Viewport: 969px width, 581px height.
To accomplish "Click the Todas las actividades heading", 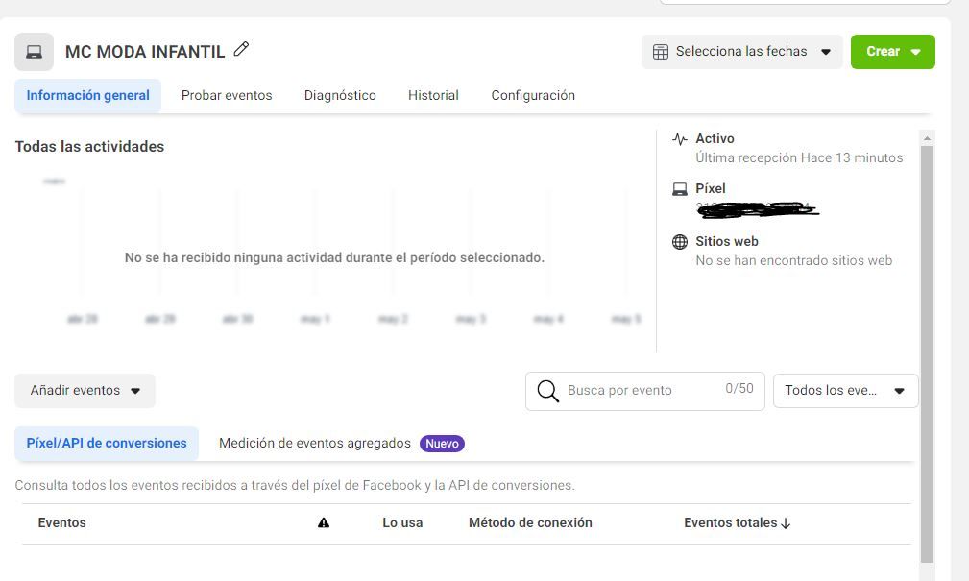I will click(x=89, y=147).
